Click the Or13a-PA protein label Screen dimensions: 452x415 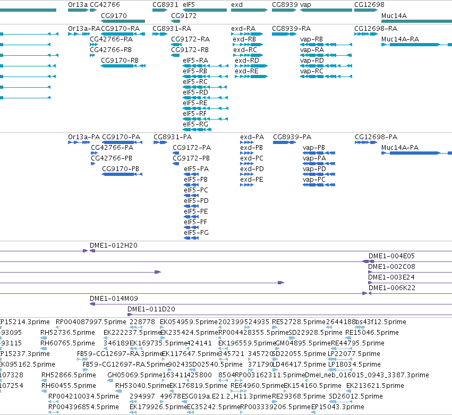point(84,137)
